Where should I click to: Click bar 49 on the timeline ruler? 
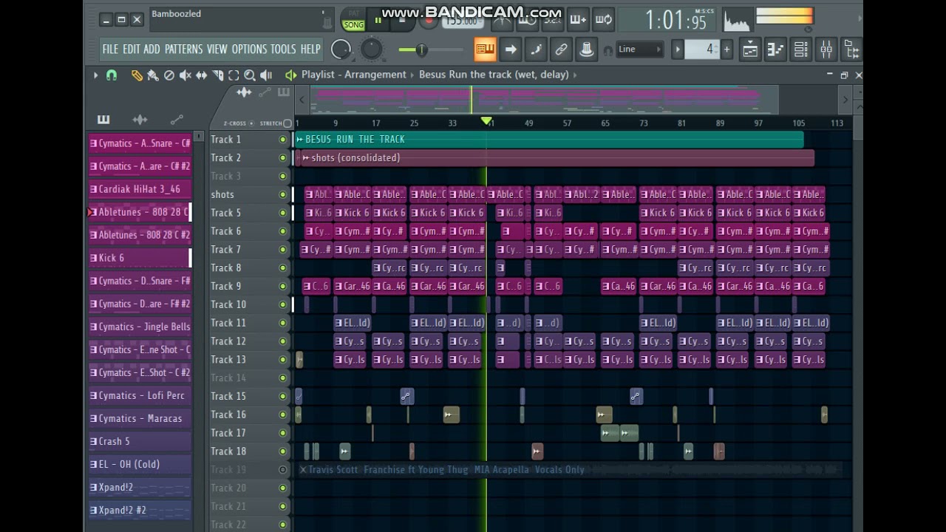point(528,123)
